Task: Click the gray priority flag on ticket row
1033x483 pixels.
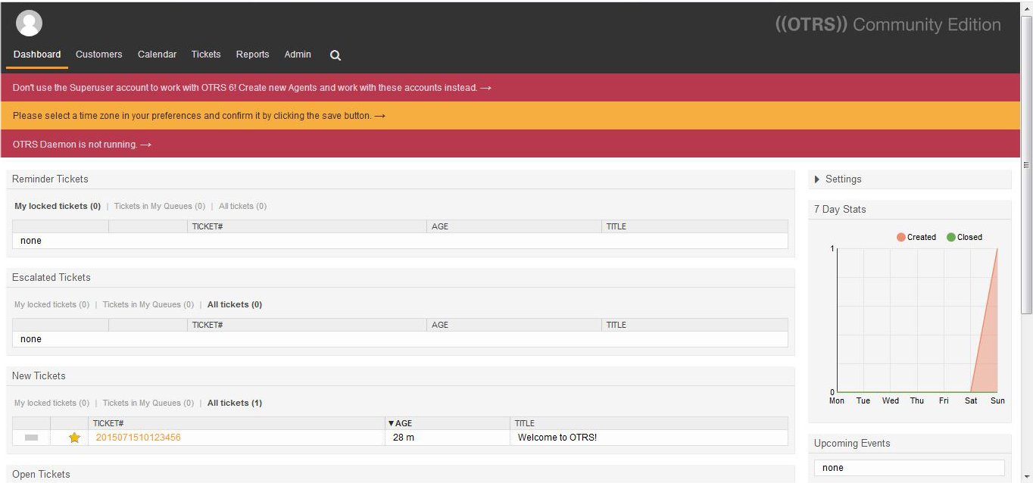Action: [31, 438]
